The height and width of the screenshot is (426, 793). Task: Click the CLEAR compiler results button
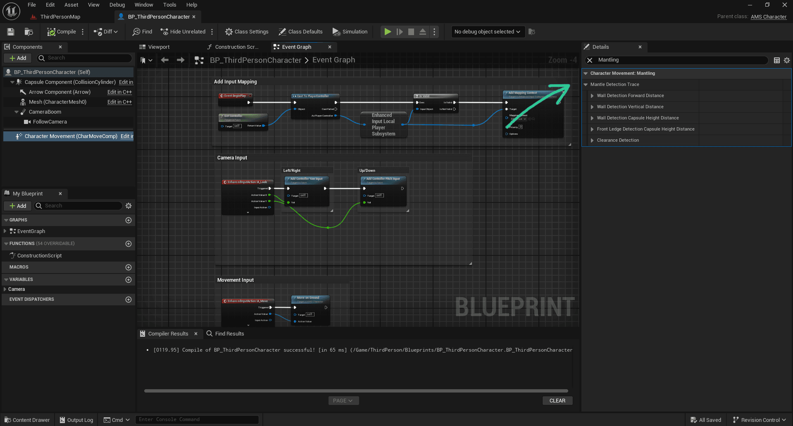(x=557, y=401)
